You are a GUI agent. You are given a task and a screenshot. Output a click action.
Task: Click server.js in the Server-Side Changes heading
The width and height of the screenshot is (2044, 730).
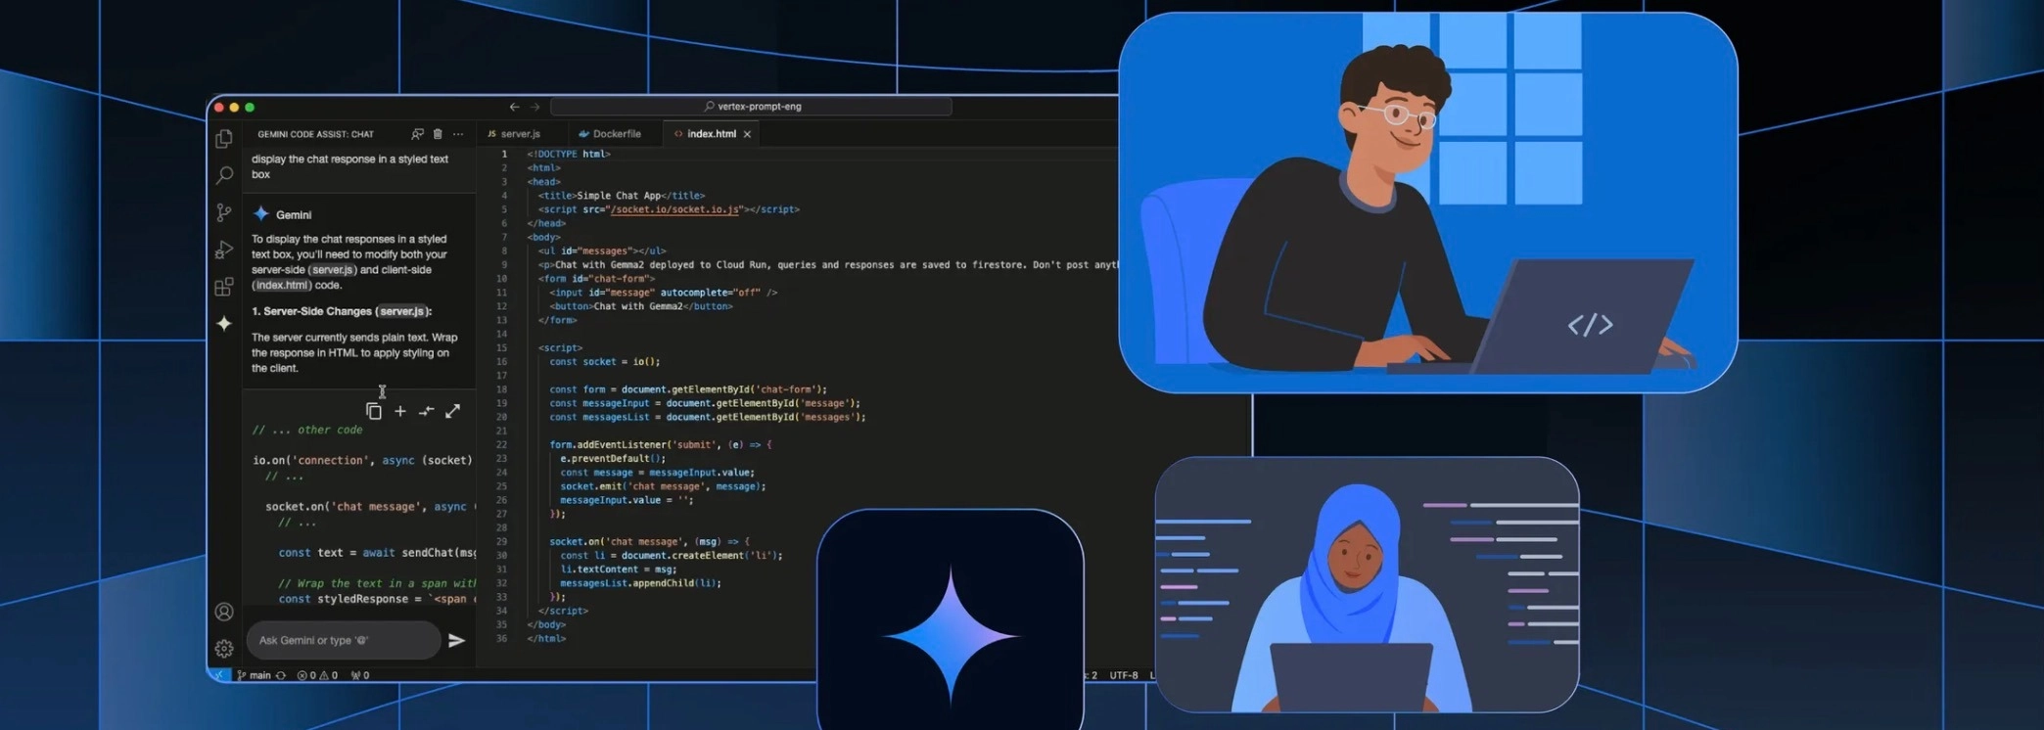(402, 311)
